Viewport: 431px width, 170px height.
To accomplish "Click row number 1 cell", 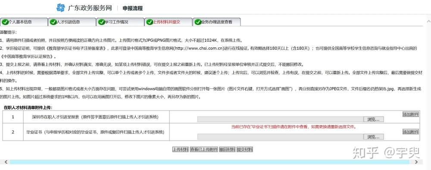I will tap(13, 117).
